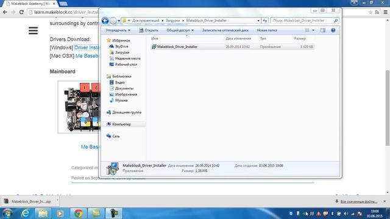Click Для презентаций breadcrumb in address bar
The image size is (390, 219).
coord(146,21)
